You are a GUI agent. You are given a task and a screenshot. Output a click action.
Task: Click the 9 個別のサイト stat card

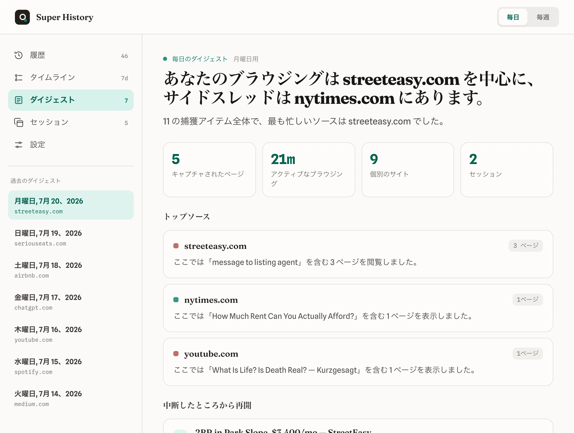408,170
